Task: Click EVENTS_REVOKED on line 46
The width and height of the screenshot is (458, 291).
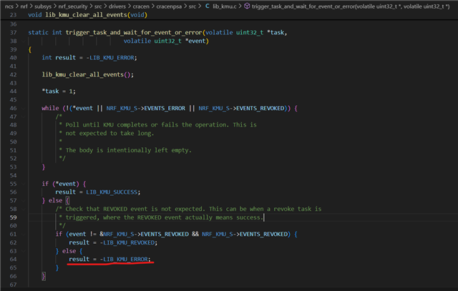Action: pos(260,108)
